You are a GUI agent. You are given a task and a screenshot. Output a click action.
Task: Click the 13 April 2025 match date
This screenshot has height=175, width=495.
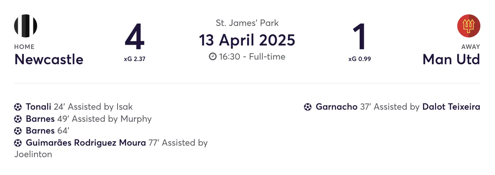(247, 40)
